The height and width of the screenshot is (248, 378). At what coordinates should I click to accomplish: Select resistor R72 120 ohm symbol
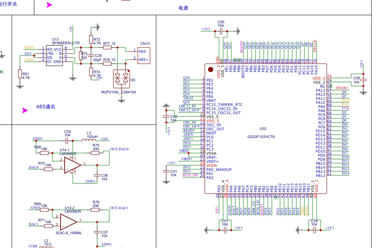coord(81,56)
